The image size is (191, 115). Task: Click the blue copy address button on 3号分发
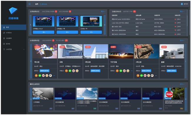pyautogui.click(x=95, y=71)
